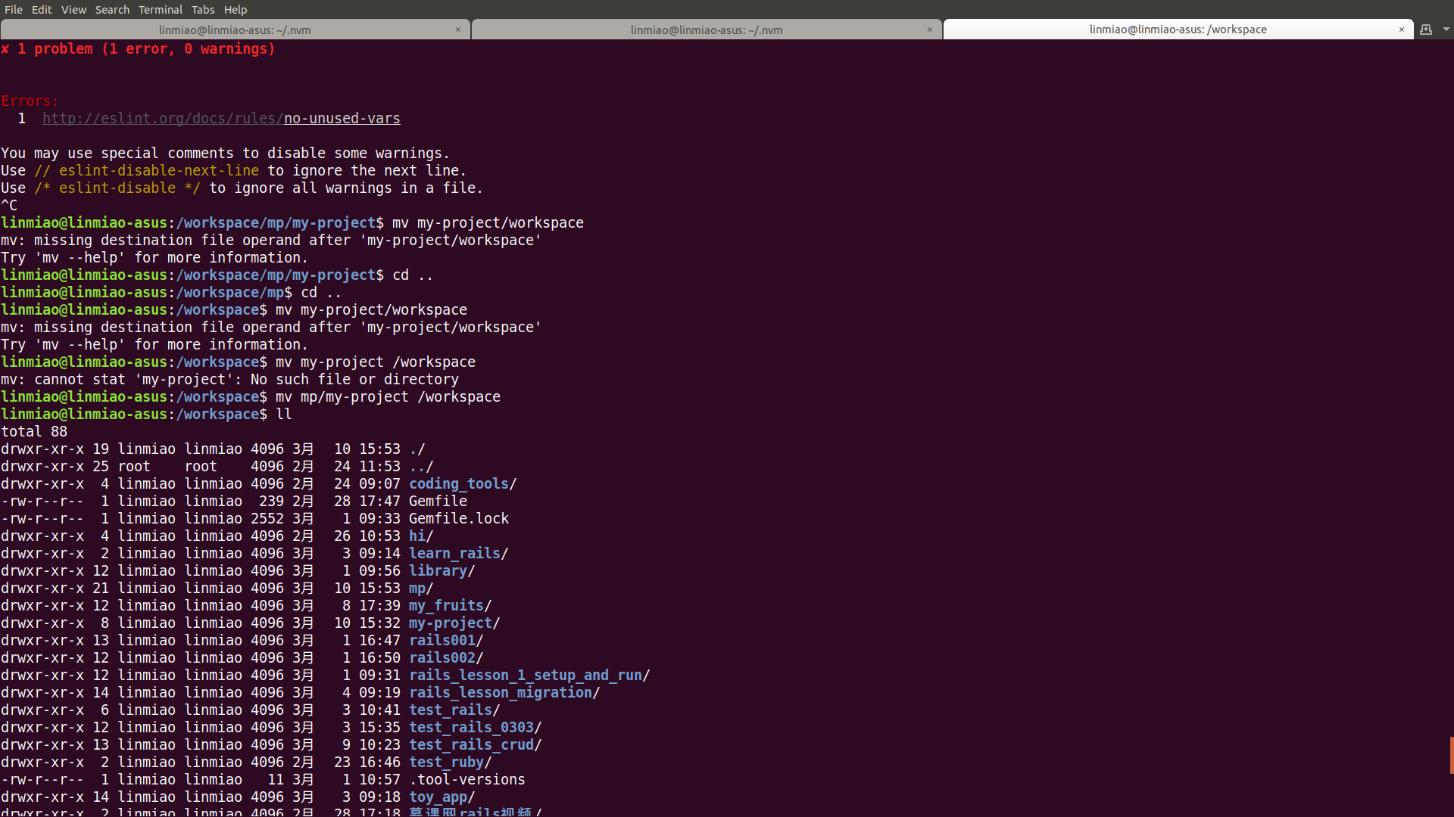Image resolution: width=1454 pixels, height=817 pixels.
Task: Click the coding_tools/ directory listing
Action: point(462,484)
